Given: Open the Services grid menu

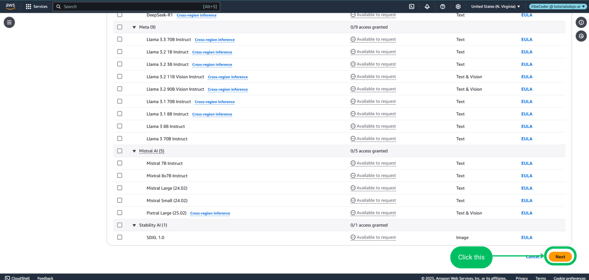Looking at the screenshot, I should [37, 6].
